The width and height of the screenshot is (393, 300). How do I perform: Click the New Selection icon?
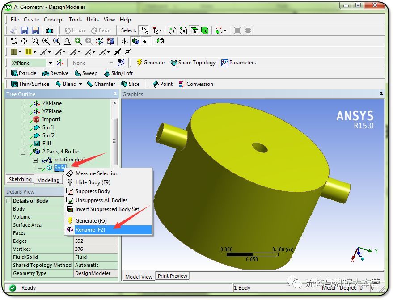[x=144, y=30]
